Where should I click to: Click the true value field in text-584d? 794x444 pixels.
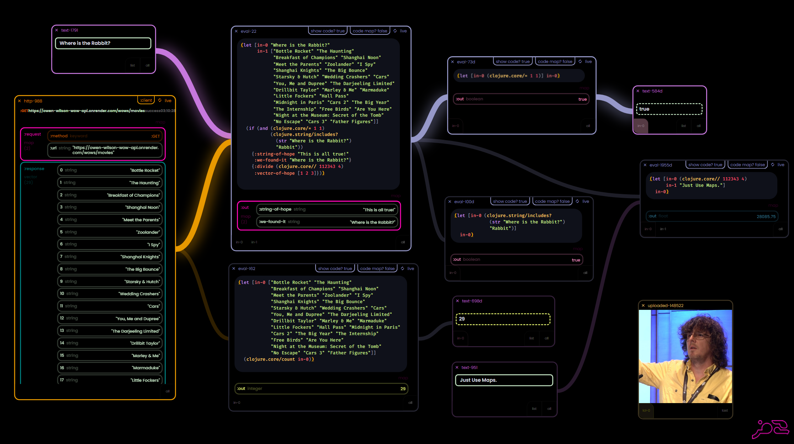(x=669, y=109)
